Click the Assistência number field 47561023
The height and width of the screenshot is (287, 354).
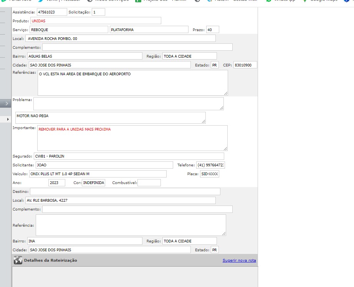(52, 12)
